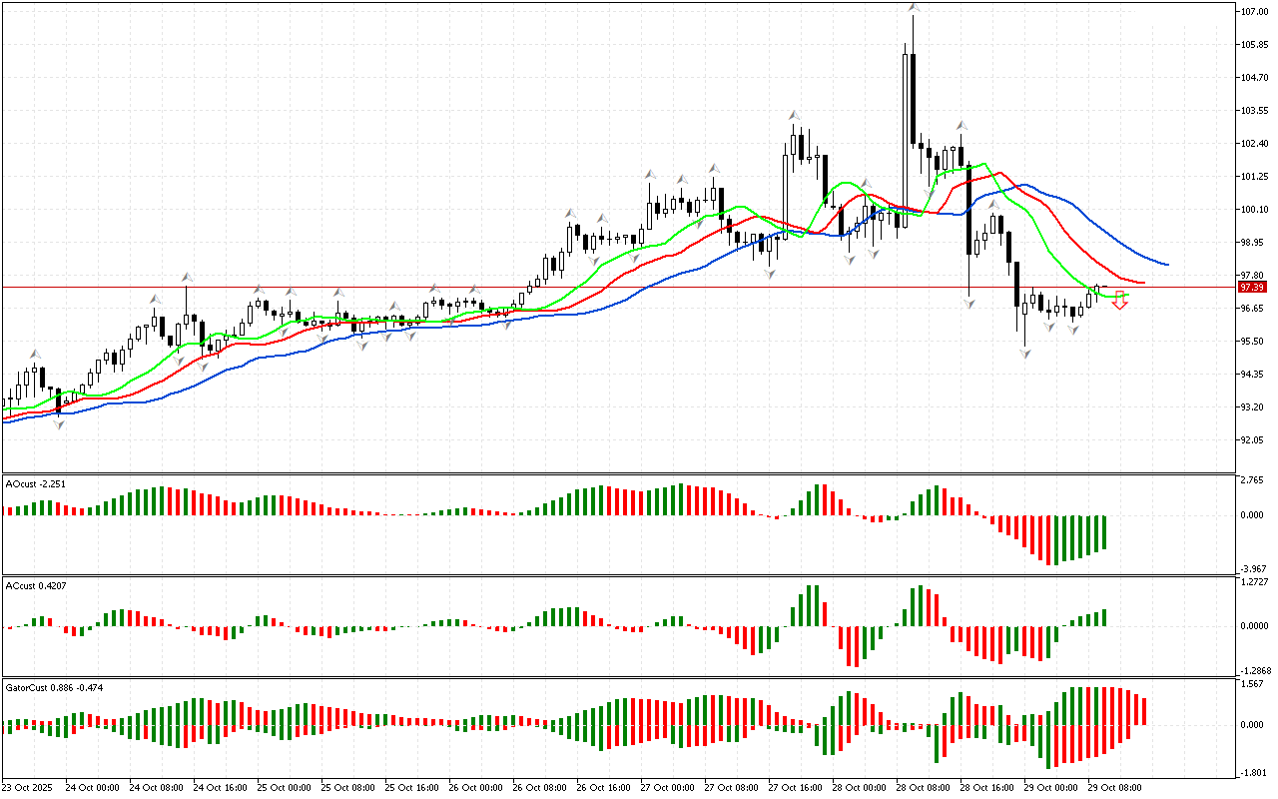Select the red Alligator teeth line end

[1142, 283]
